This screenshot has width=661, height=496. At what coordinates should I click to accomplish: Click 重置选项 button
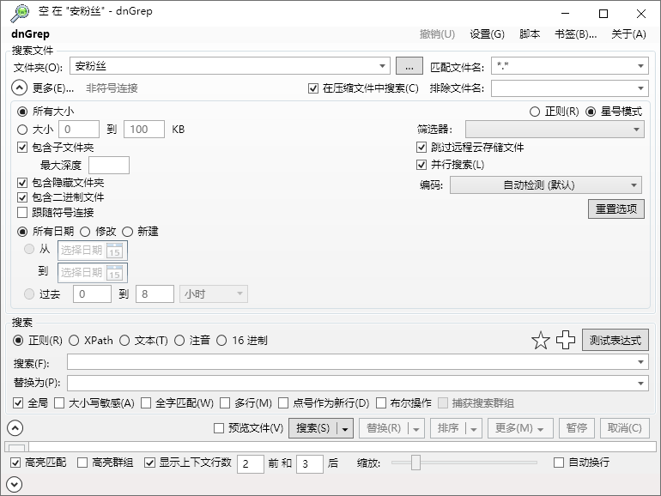pos(616,209)
